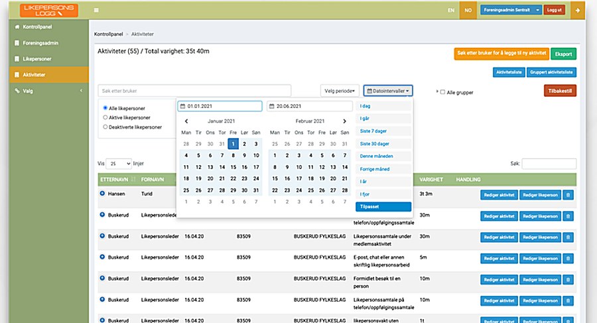Click the end date field 20.06.2021
Viewport: 597px width, 323px height.
click(x=309, y=106)
